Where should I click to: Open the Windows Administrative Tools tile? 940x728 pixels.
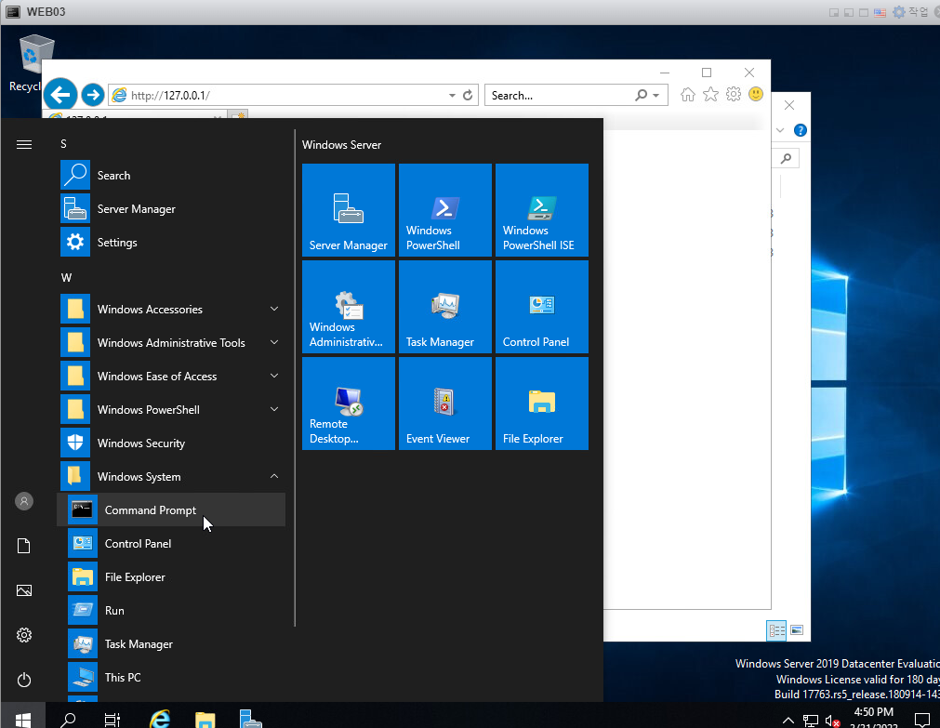tap(349, 307)
